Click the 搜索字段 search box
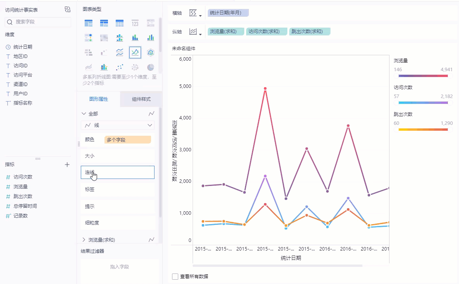This screenshot has width=459, height=284. point(38,22)
